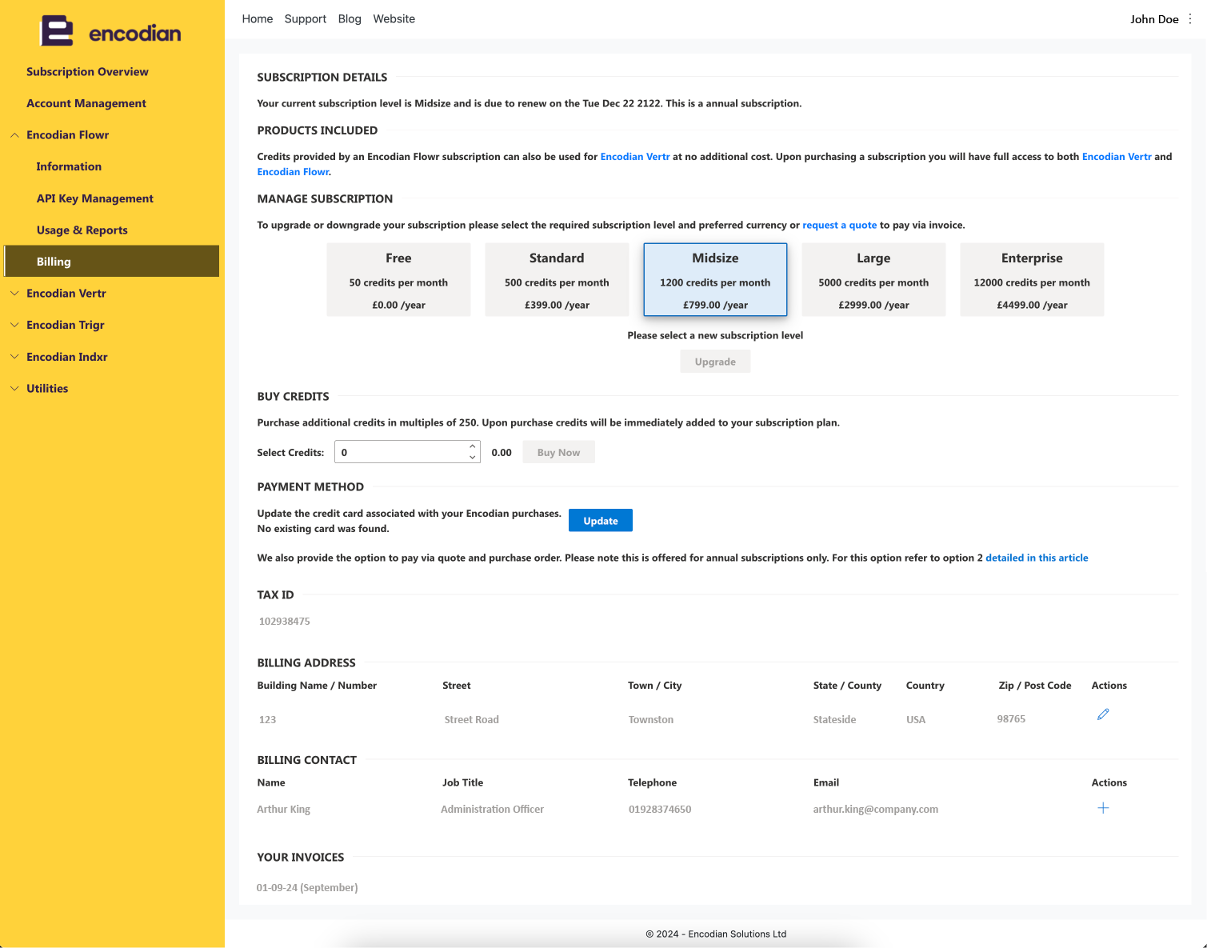Select the Enterprise subscription plan
The width and height of the screenshot is (1207, 948).
click(x=1032, y=280)
